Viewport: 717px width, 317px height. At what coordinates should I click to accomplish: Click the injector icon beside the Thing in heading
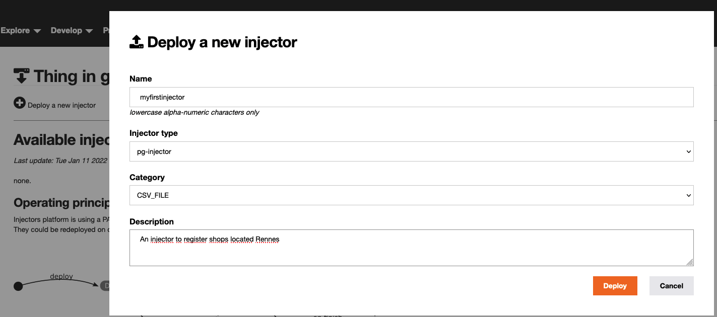pos(21,76)
